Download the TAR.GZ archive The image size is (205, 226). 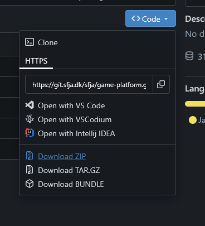69,170
